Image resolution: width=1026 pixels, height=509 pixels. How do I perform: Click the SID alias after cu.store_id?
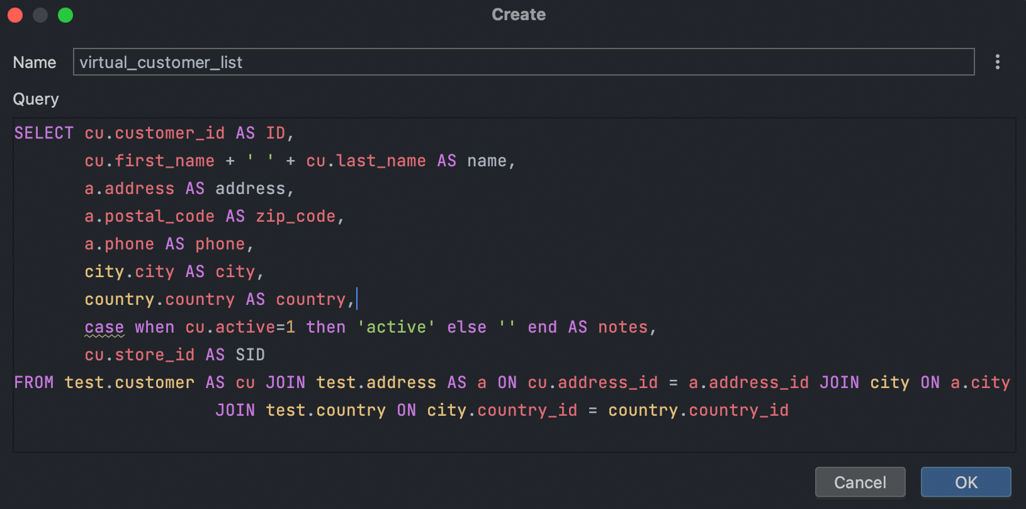(250, 355)
